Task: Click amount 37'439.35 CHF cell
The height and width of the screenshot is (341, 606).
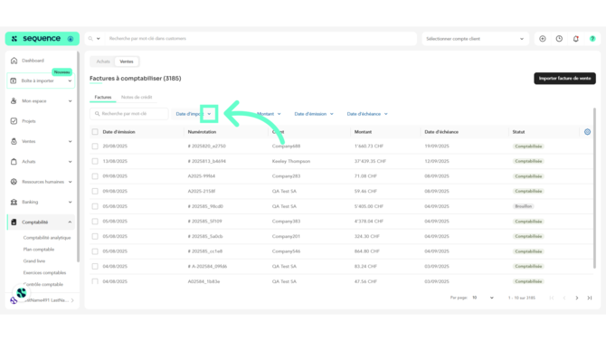Action: tap(370, 161)
